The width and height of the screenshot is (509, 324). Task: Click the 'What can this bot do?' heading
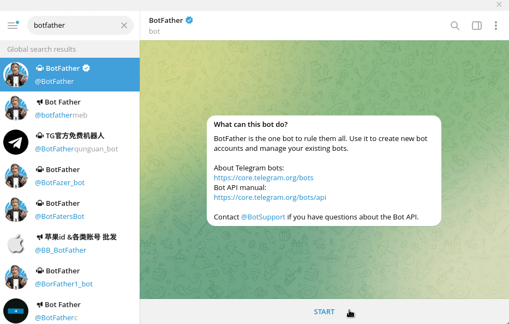[x=250, y=124]
